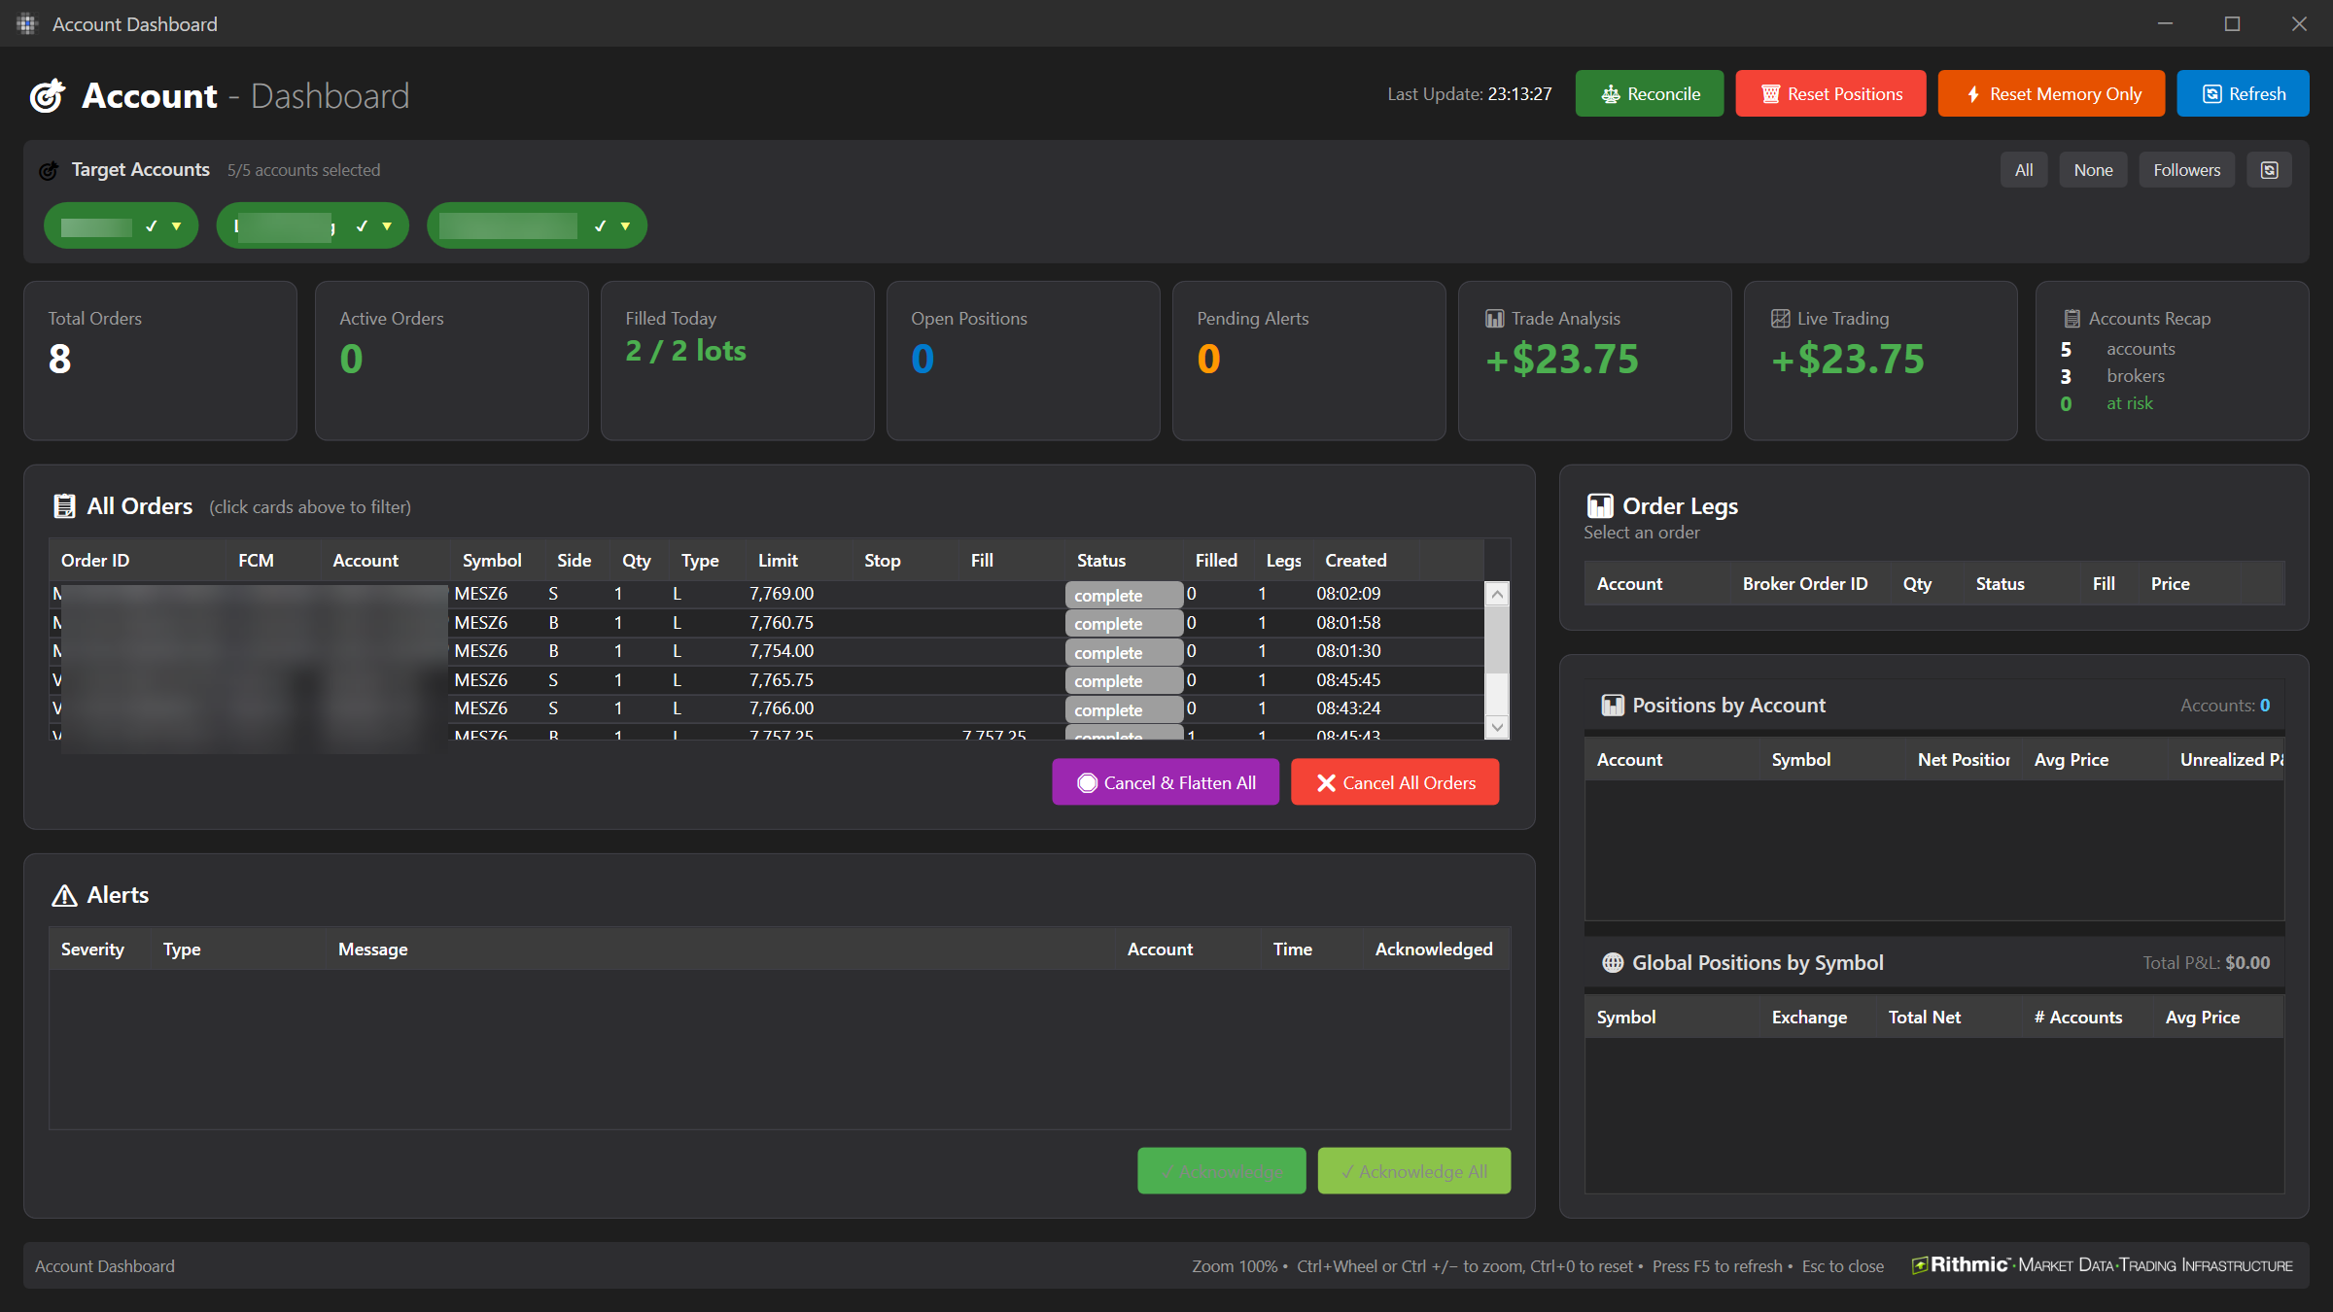This screenshot has width=2333, height=1312.
Task: Click the blue Refresh button
Action: point(2243,93)
